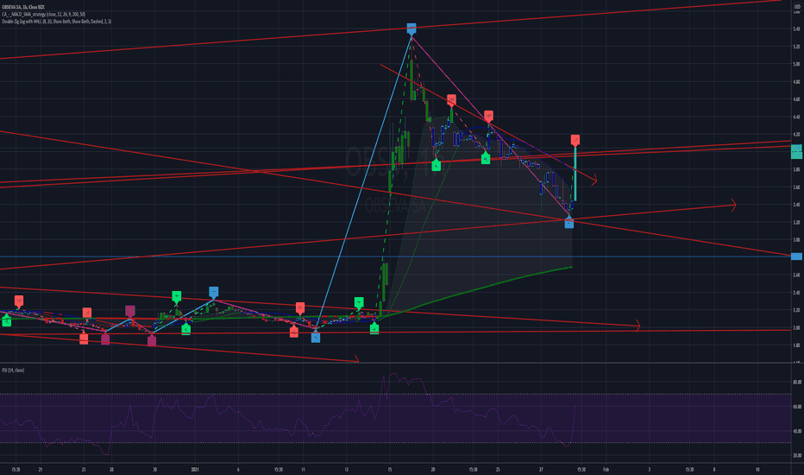Select the latest teal candle on the chart

coord(575,174)
